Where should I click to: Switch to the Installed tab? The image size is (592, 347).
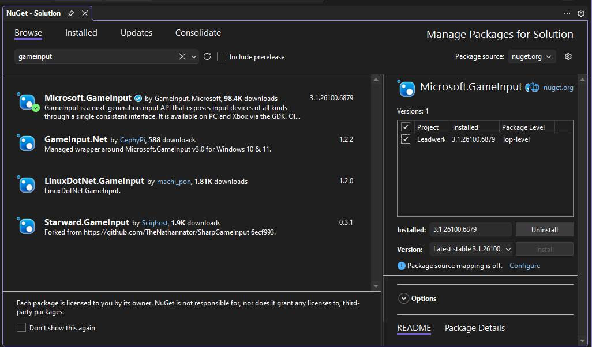81,33
